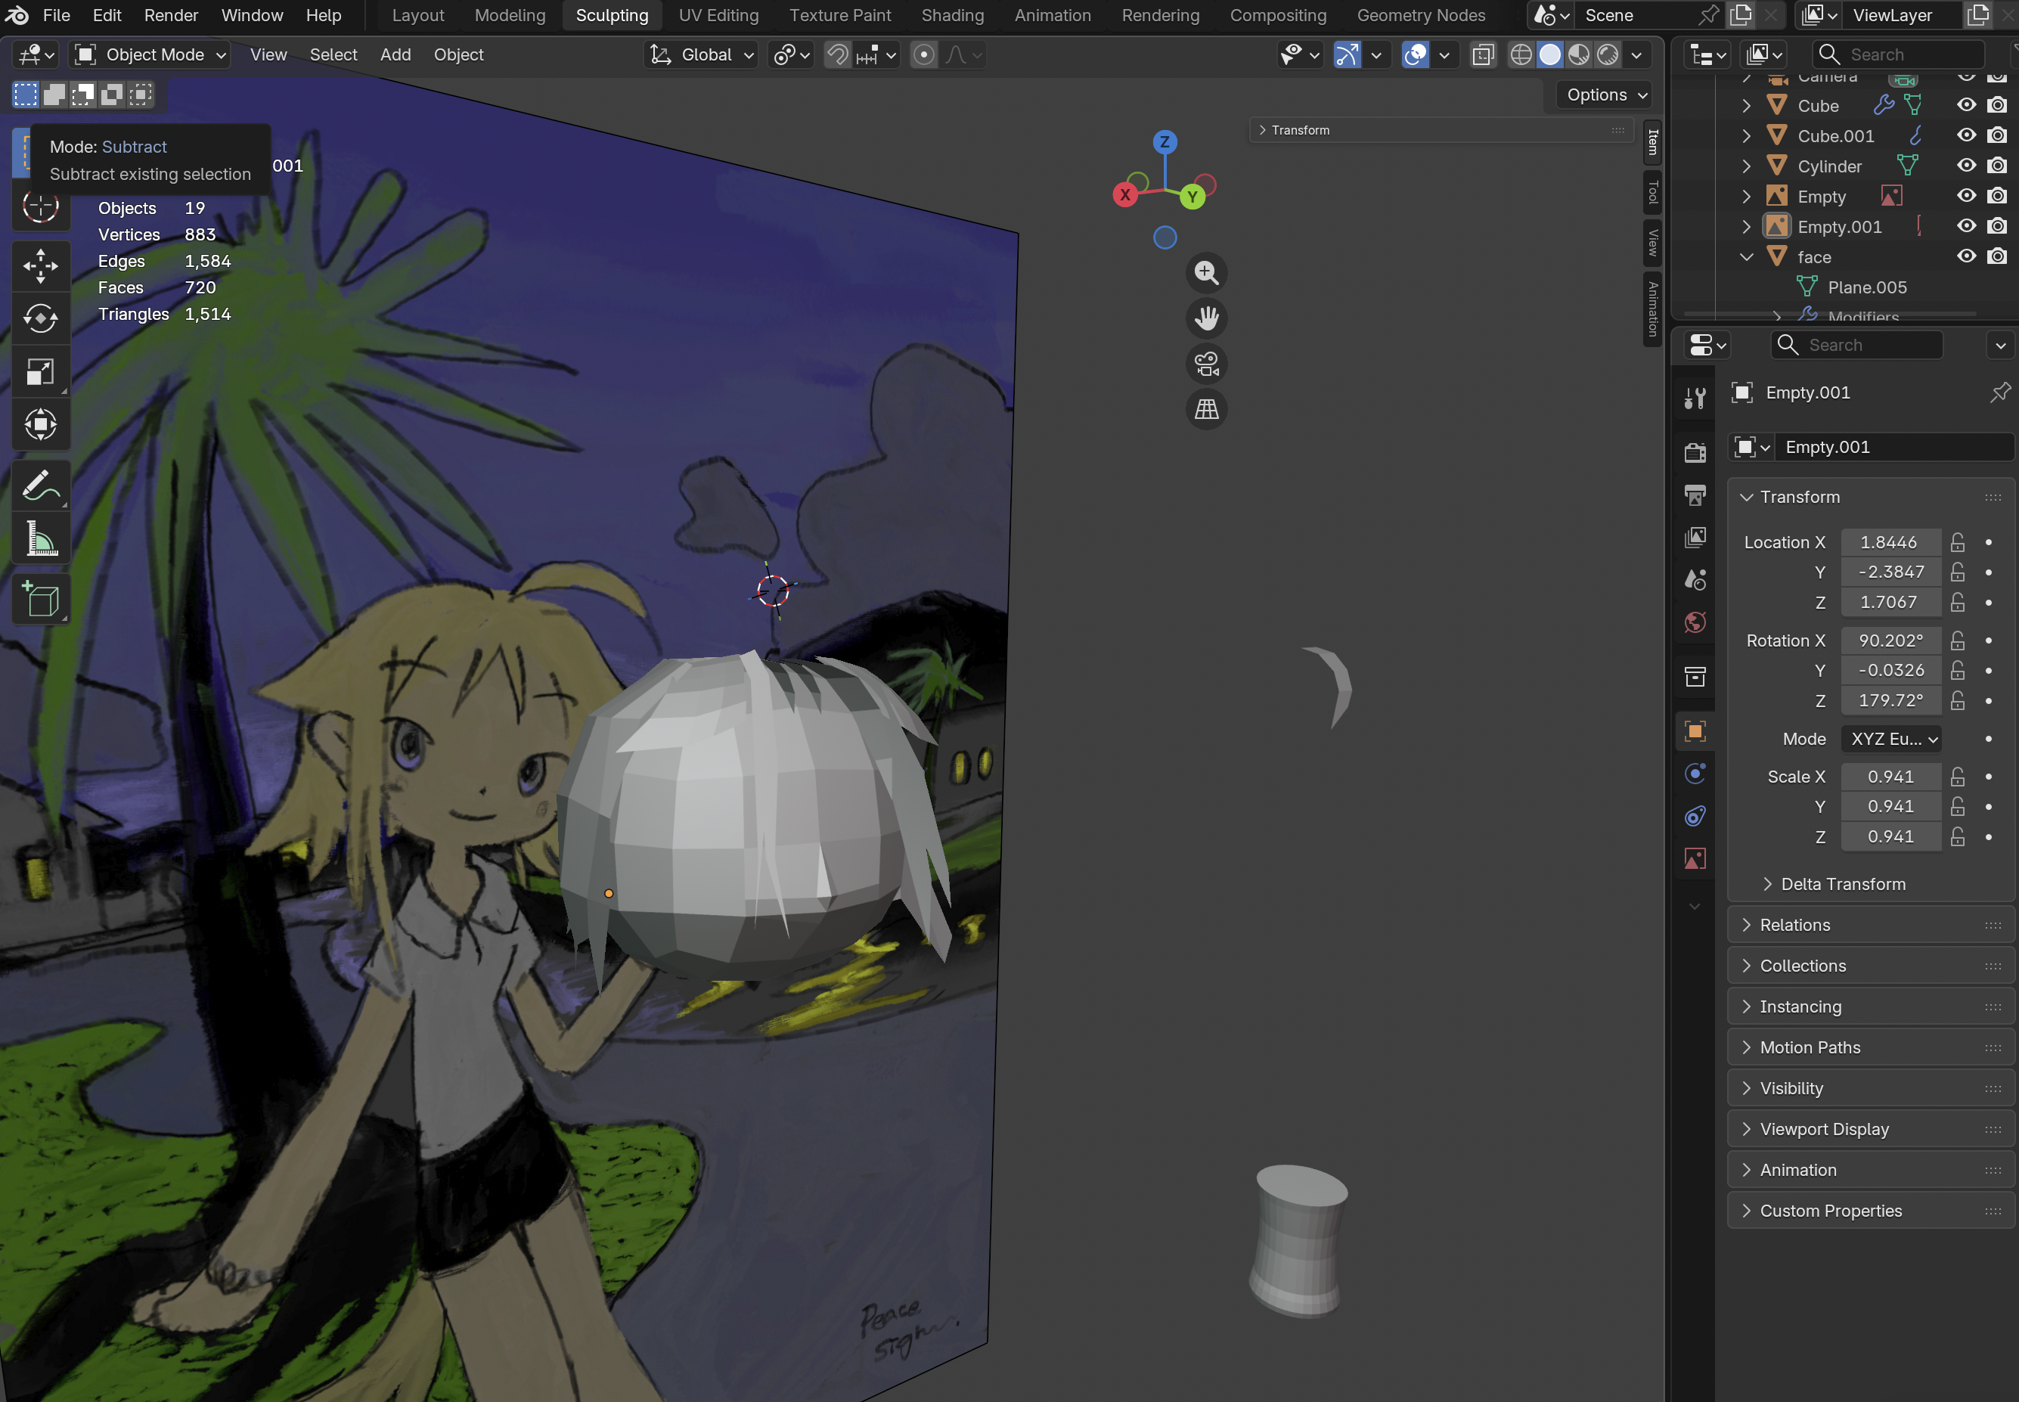The height and width of the screenshot is (1402, 2019).
Task: Select the Rotate tool
Action: (x=40, y=318)
